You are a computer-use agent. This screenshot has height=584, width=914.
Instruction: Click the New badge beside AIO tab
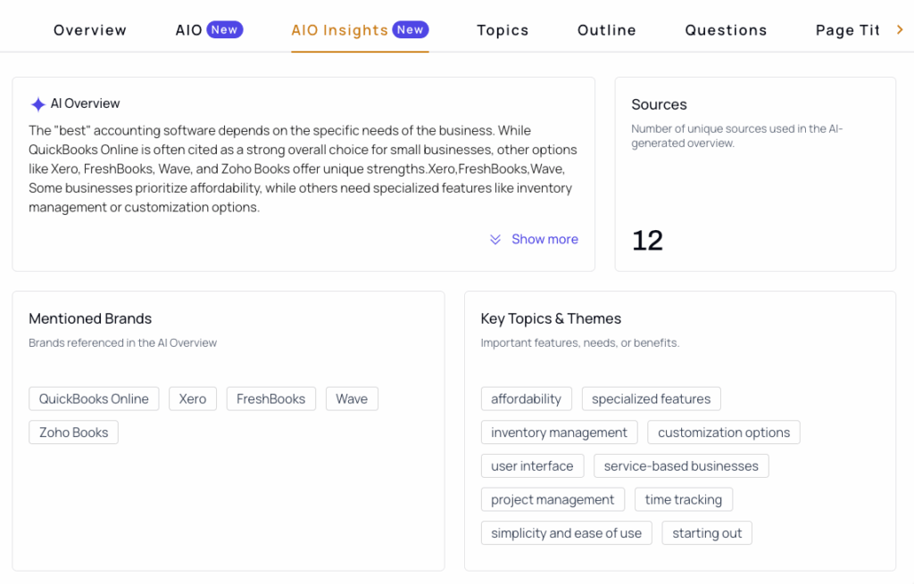224,29
